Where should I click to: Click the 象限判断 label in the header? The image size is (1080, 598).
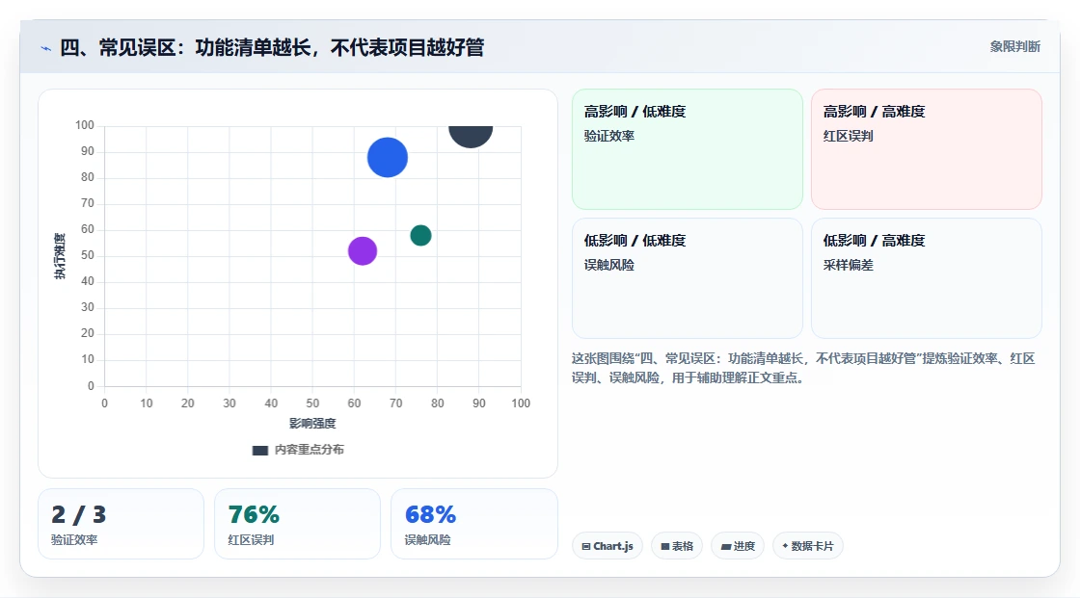click(x=1014, y=47)
